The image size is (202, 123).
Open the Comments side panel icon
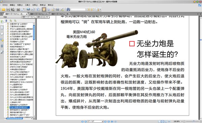pyautogui.click(x=2, y=40)
